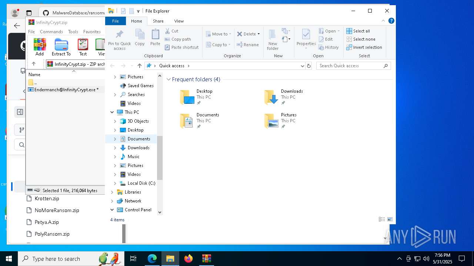Switch to Details view icon

[x=382, y=219]
